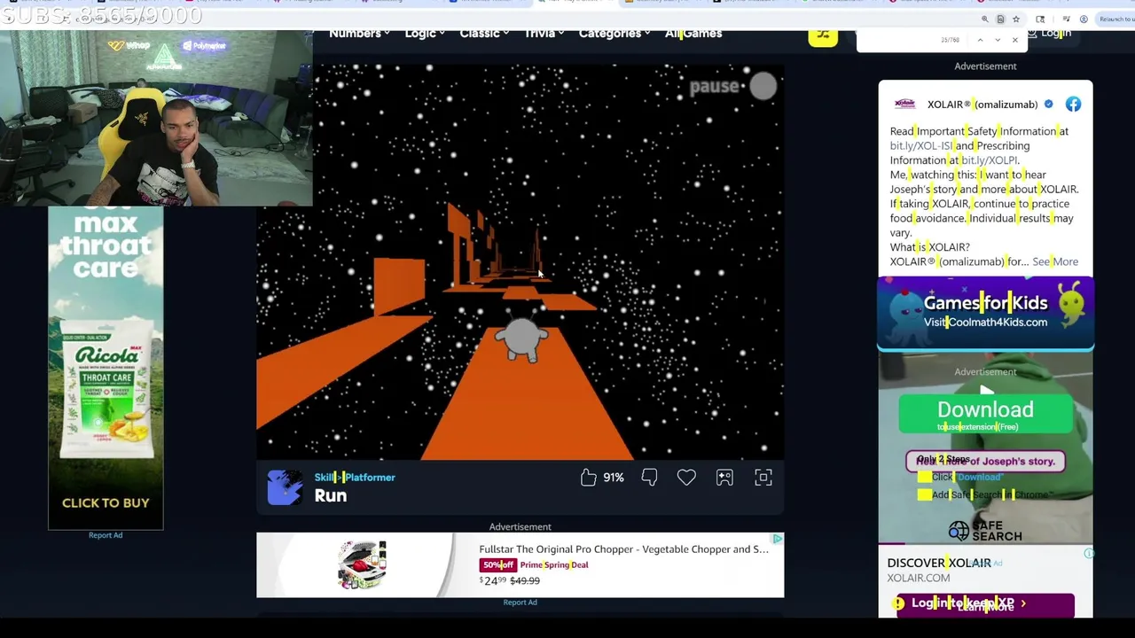Click the Skill category breadcrumb
This screenshot has width=1135, height=638.
[324, 478]
